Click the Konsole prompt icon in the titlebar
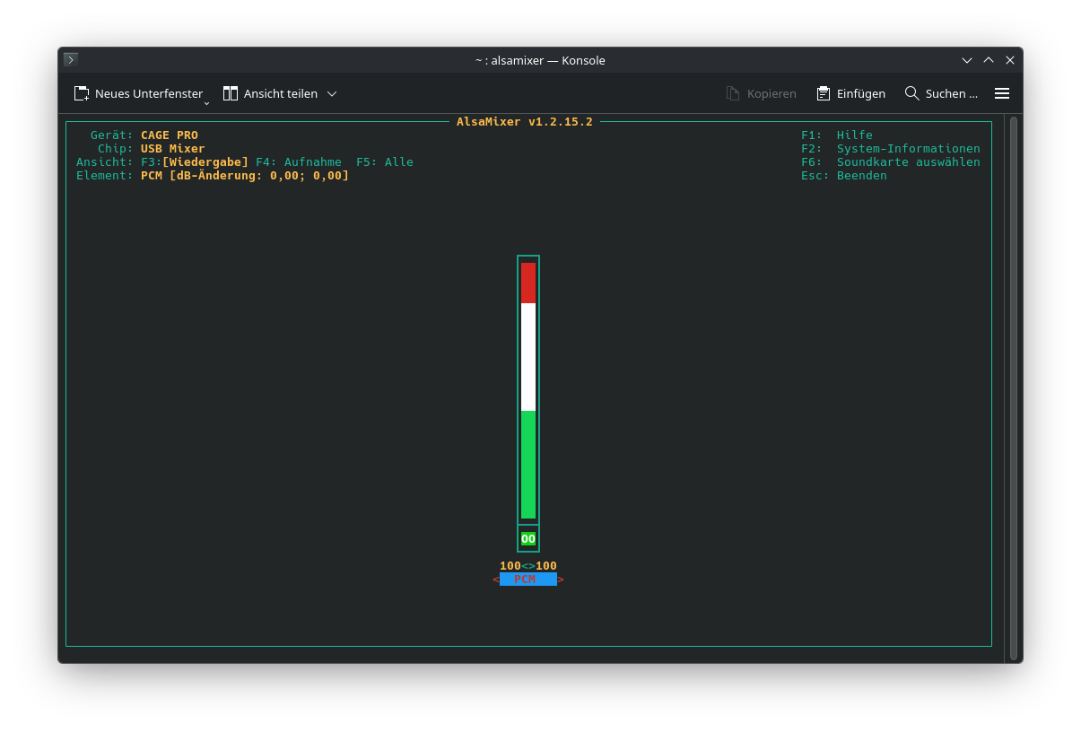The image size is (1081, 732). [70, 59]
